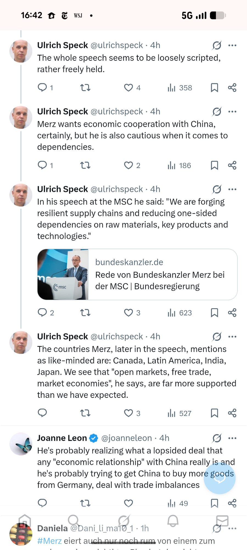This screenshot has width=247, height=550.
Task: Reply to the "loosely scripted" post
Action: (42, 87)
